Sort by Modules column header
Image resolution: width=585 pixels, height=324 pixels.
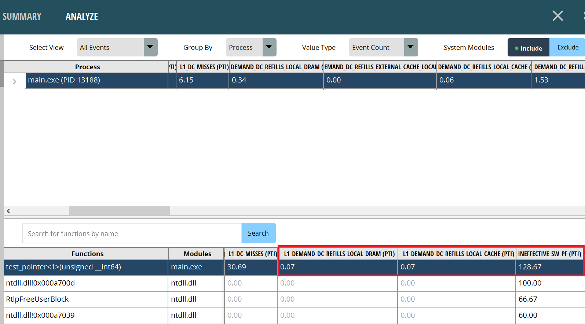tap(197, 254)
